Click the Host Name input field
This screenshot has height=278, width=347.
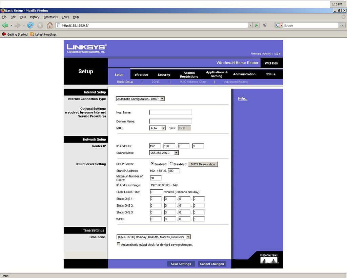coord(170,112)
